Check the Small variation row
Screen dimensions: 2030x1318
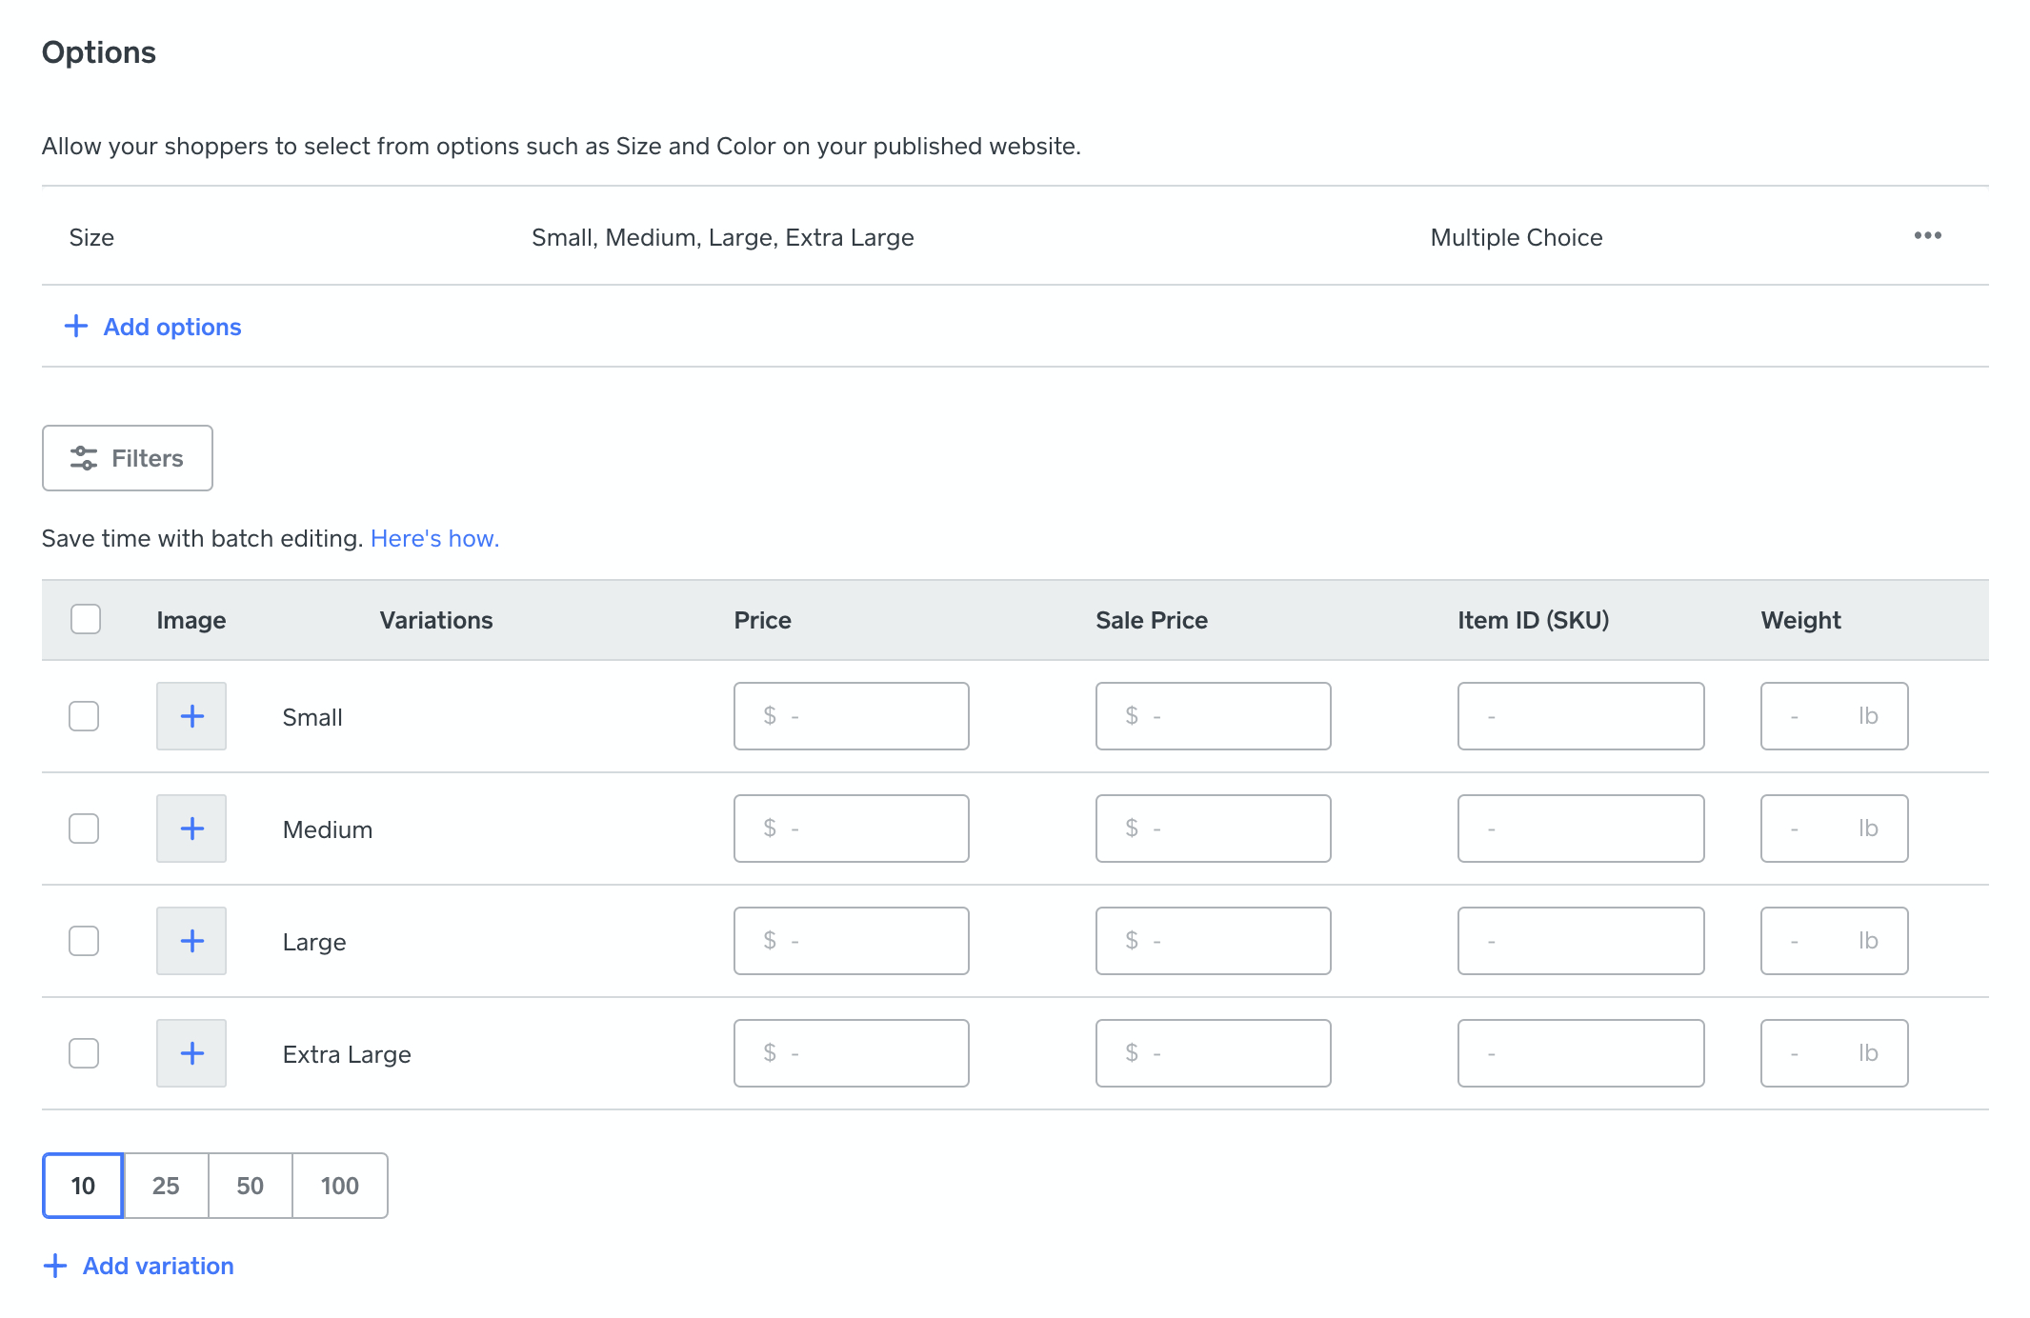pyautogui.click(x=84, y=716)
